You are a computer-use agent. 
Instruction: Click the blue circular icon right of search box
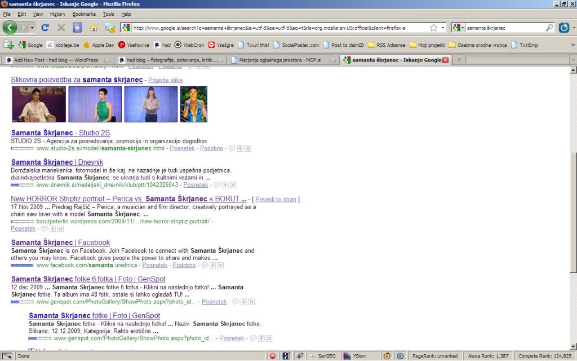pos(563,28)
